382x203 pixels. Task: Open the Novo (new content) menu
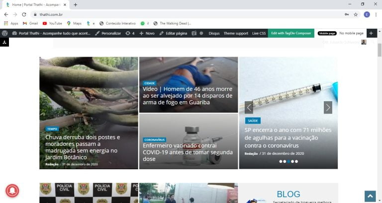coord(147,33)
